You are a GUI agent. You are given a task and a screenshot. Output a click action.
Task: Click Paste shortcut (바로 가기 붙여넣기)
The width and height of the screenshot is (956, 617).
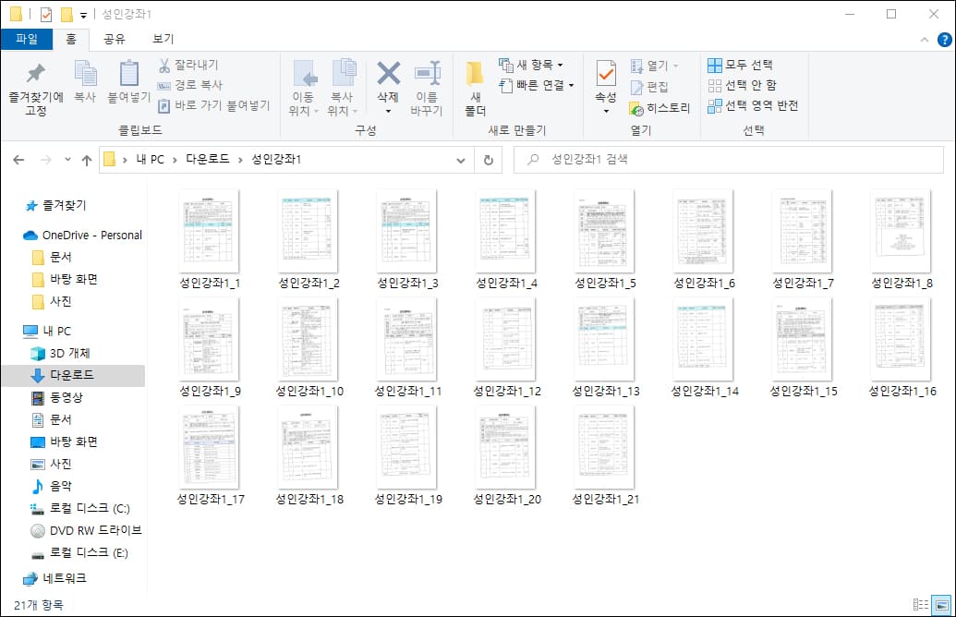tap(213, 105)
